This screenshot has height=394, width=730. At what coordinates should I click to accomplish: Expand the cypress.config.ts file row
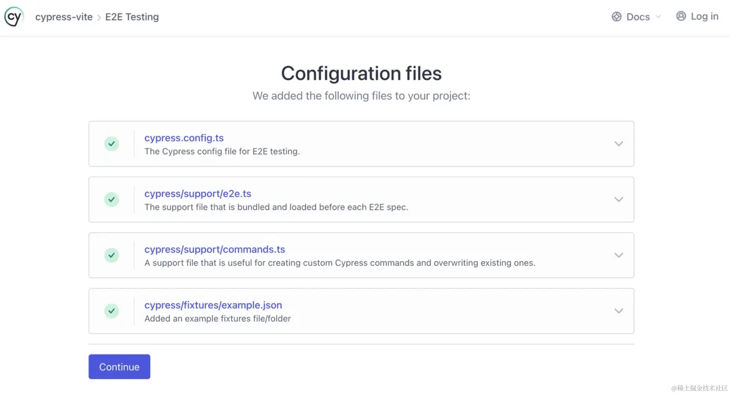click(619, 144)
